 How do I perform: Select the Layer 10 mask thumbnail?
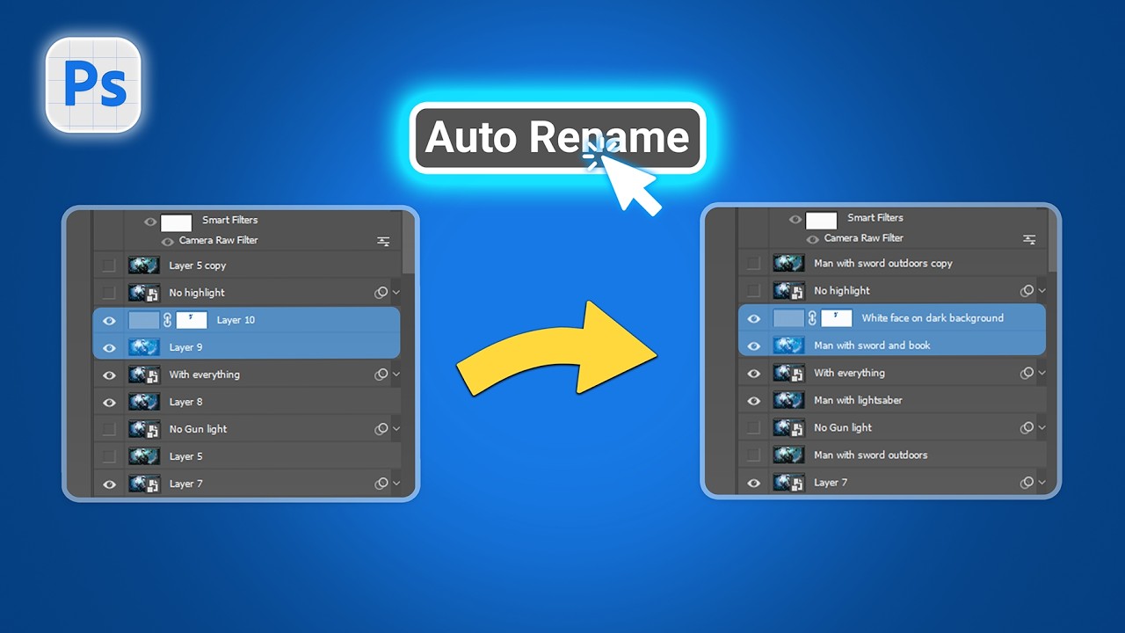tap(192, 320)
